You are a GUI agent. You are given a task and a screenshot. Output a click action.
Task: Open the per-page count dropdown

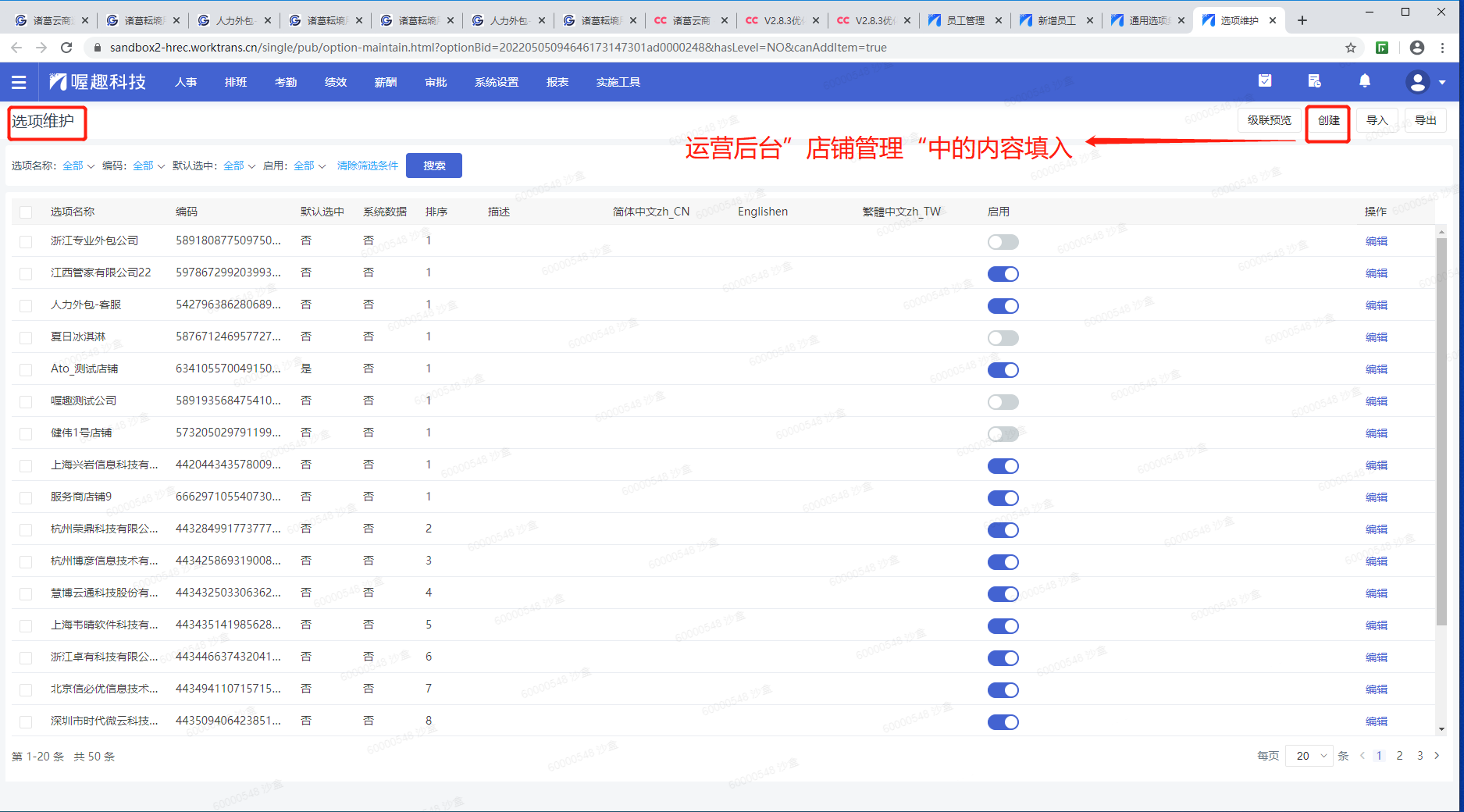1311,756
